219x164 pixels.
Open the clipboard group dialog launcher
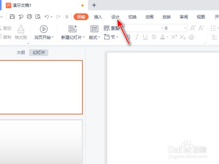tap(28, 43)
